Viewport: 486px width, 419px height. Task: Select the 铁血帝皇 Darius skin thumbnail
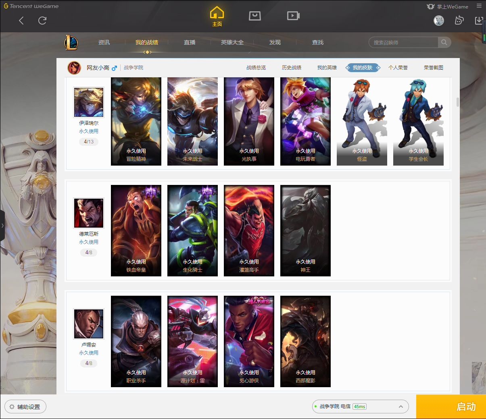tap(136, 230)
